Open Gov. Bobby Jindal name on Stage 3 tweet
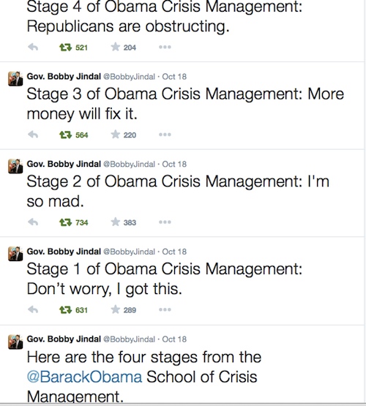Image resolution: width=366 pixels, height=406 pixels. 64,77
